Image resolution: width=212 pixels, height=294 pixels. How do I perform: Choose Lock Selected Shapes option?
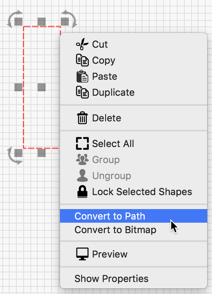click(x=134, y=191)
